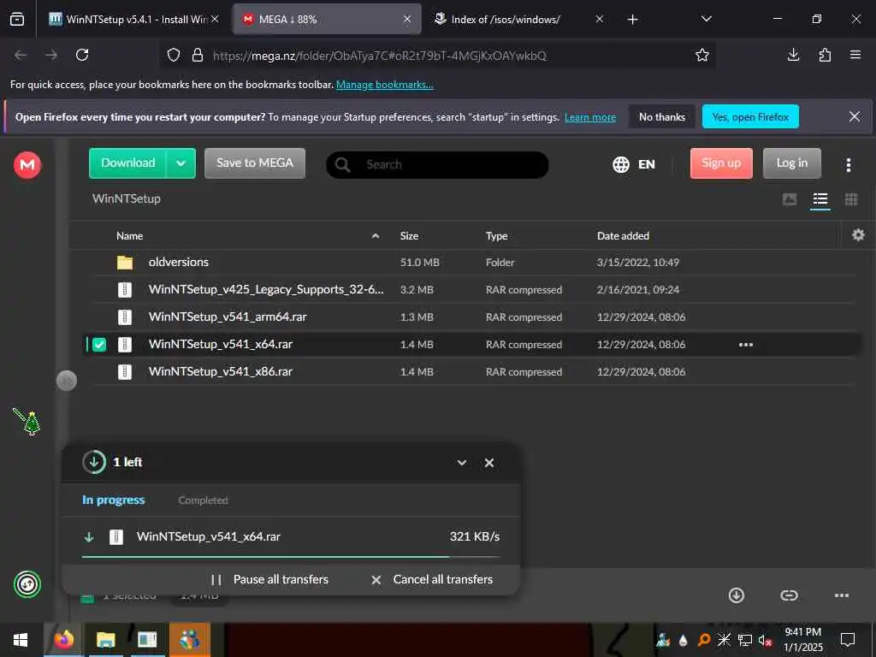Bookmark this page with the star icon

click(x=702, y=55)
